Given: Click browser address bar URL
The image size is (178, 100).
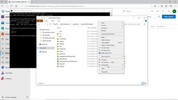Looking at the screenshot, I should point(54,6).
